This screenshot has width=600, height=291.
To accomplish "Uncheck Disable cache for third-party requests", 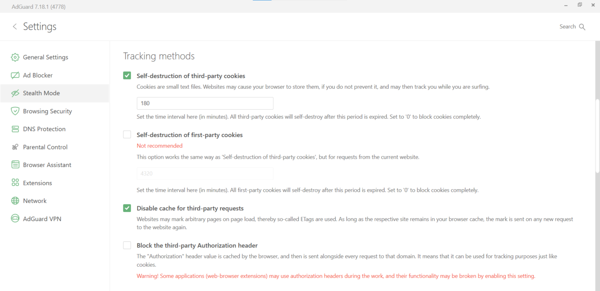I will (x=127, y=208).
